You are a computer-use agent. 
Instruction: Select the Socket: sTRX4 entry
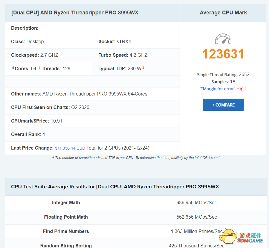click(114, 42)
